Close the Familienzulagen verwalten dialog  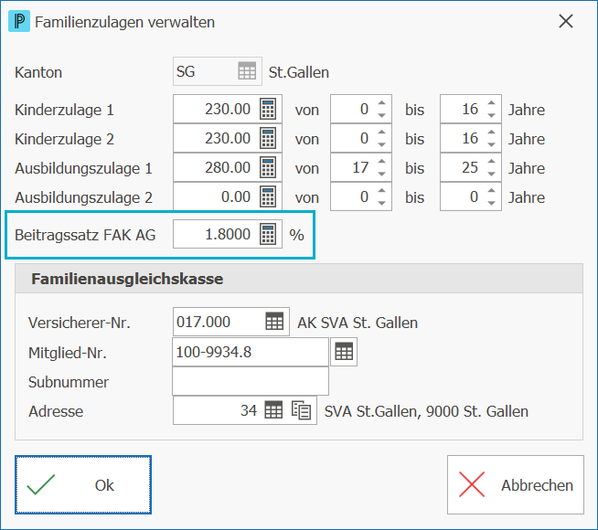566,21
